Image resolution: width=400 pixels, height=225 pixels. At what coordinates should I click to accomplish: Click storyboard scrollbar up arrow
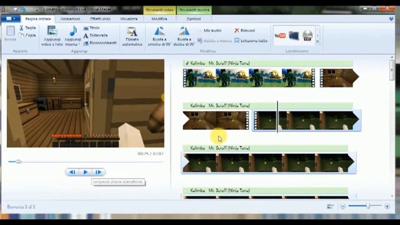point(392,57)
